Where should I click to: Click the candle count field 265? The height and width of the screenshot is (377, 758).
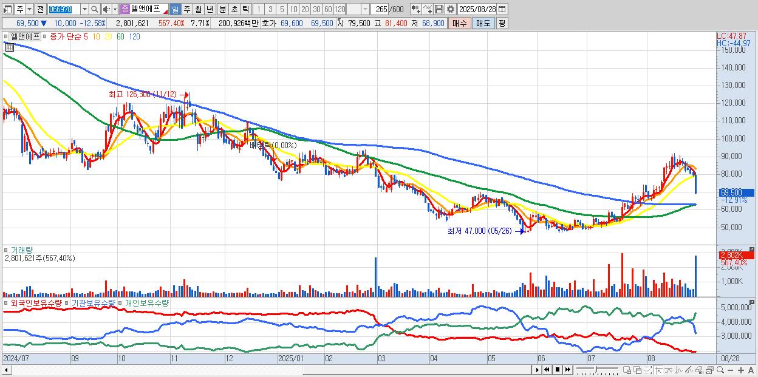(380, 9)
